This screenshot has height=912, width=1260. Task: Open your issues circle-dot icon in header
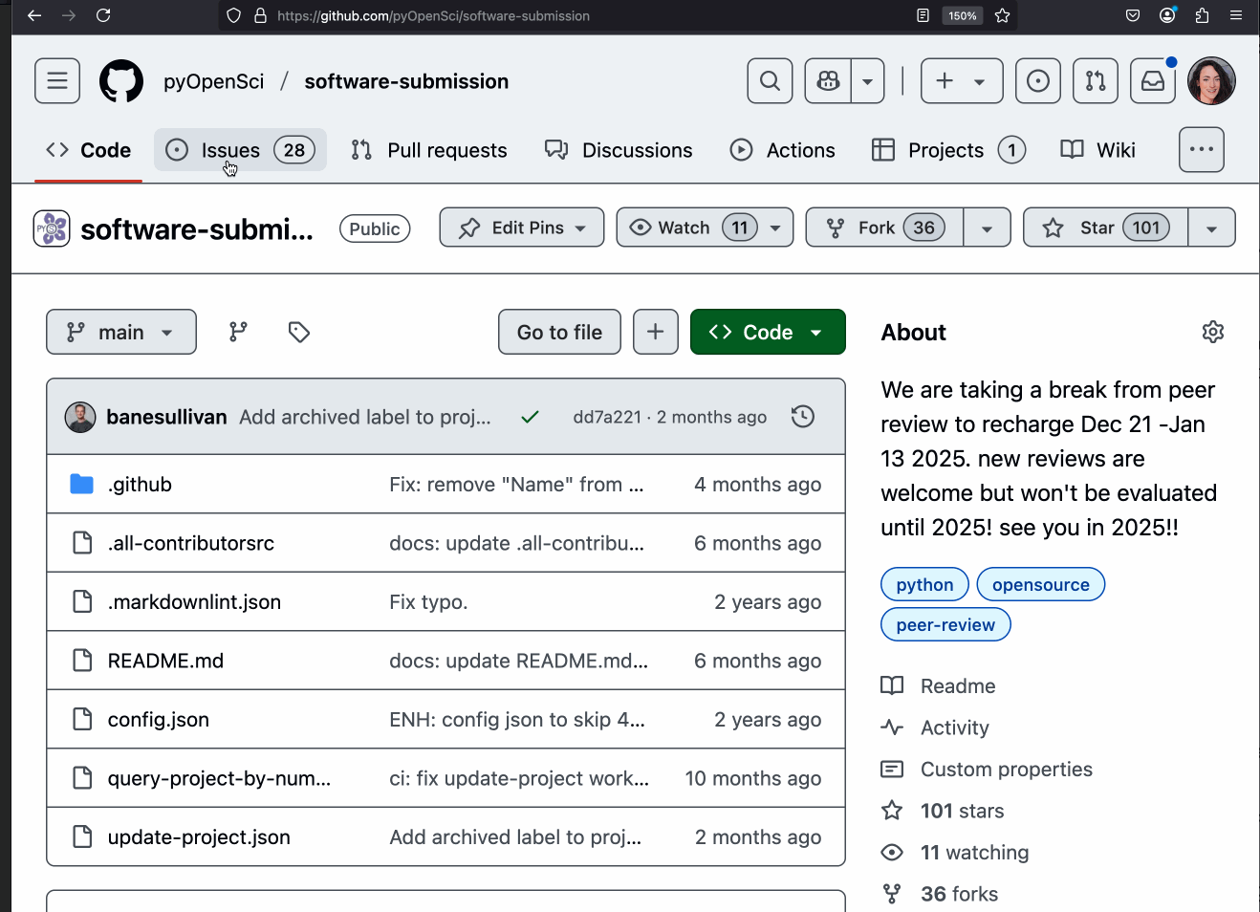click(x=1037, y=81)
